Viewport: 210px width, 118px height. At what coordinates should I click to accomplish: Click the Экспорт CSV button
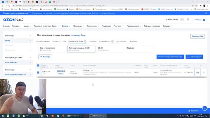(198, 36)
